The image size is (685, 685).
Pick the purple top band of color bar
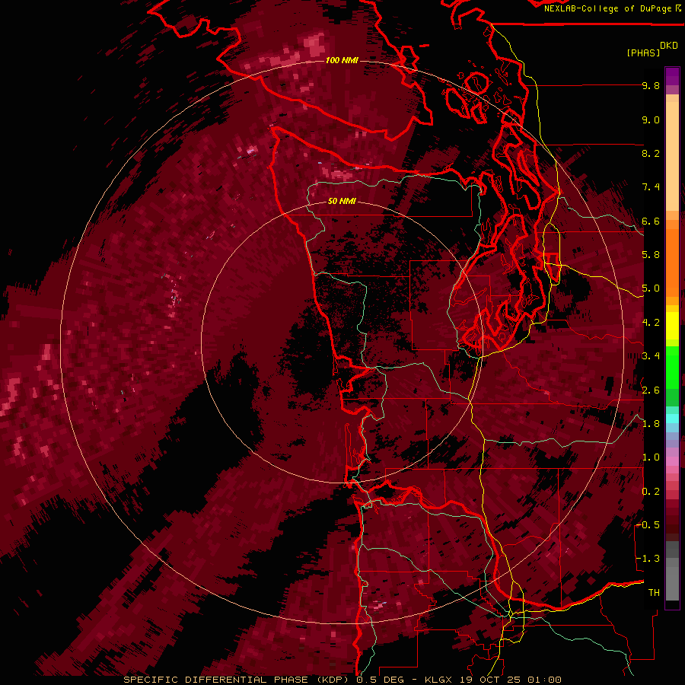[672, 76]
